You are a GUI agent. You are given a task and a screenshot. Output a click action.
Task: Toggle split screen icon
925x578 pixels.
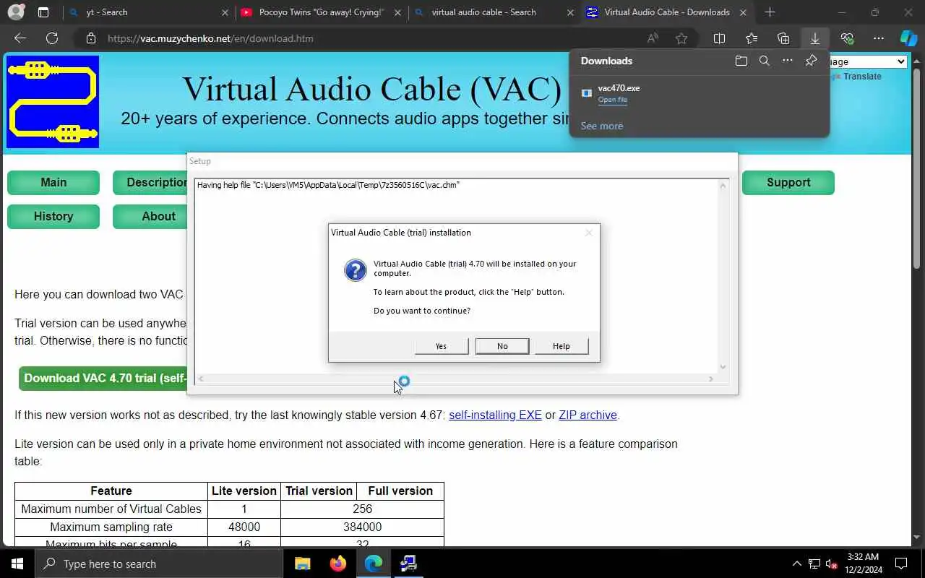coord(719,38)
